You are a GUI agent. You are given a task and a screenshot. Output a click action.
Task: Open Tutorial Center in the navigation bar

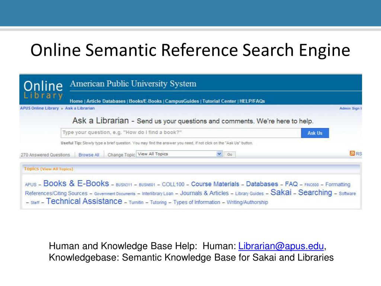tap(219, 101)
